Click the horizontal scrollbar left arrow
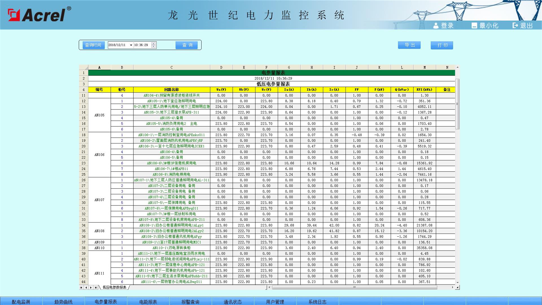542x305 pixels. point(270,287)
